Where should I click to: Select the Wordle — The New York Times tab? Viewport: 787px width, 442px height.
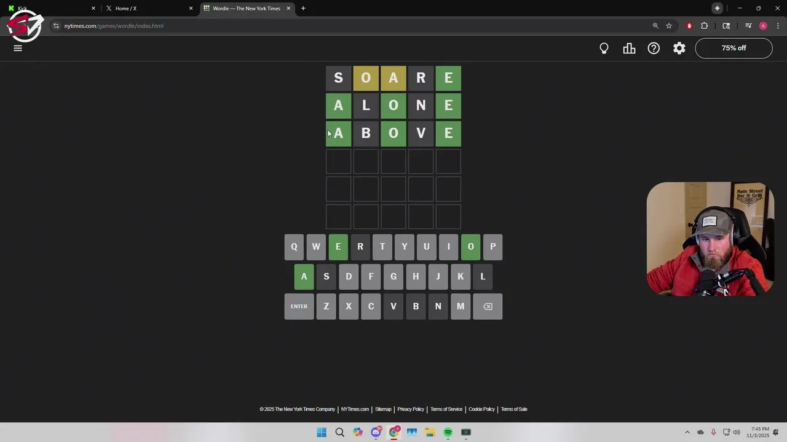[247, 9]
